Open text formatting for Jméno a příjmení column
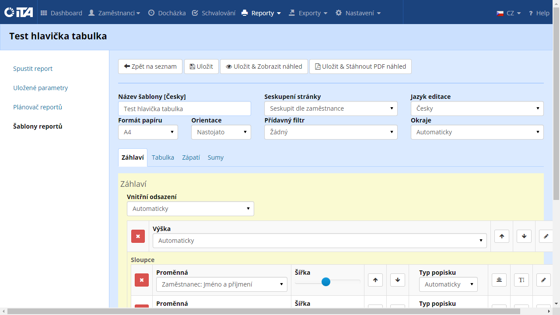 521,280
